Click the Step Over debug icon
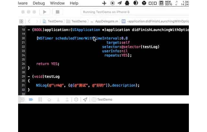The height and width of the screenshot is (132, 207). 49,100
